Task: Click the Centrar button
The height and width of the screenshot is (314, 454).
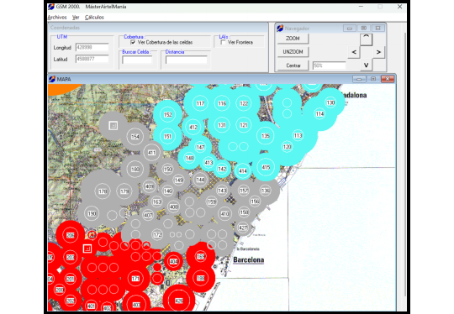Action: coord(293,65)
